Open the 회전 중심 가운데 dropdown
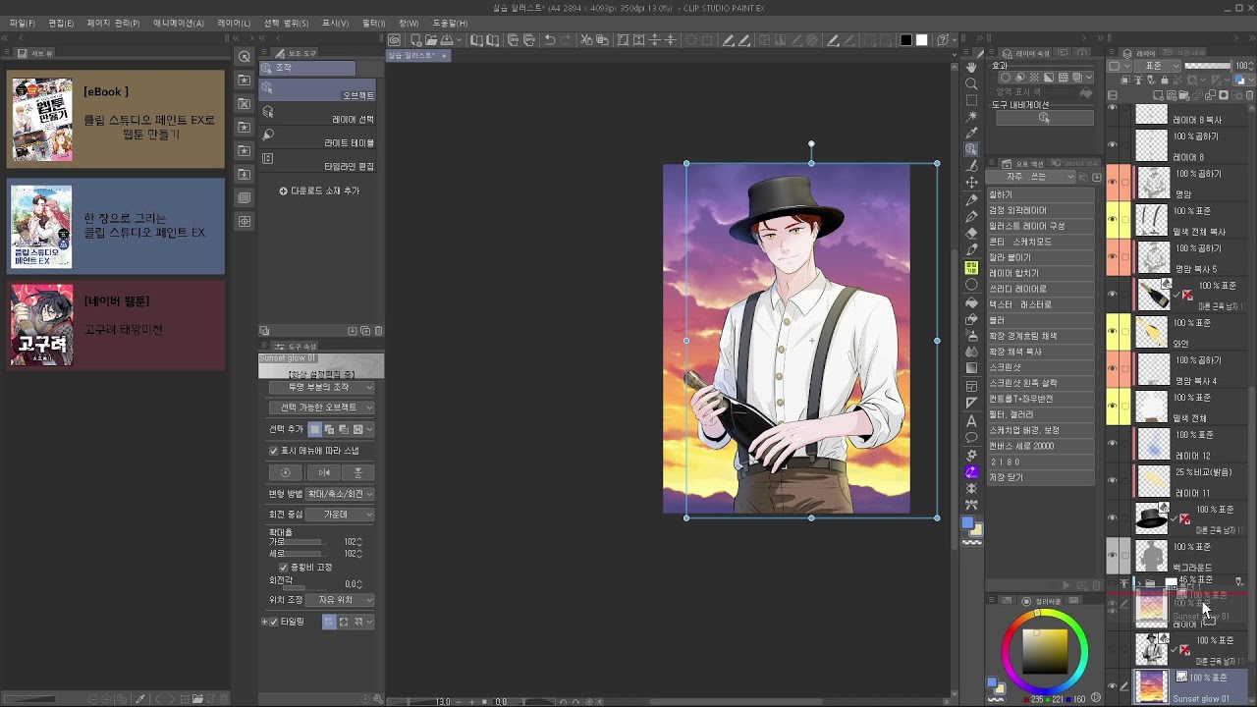Screen dimensions: 1257x707 [341, 515]
